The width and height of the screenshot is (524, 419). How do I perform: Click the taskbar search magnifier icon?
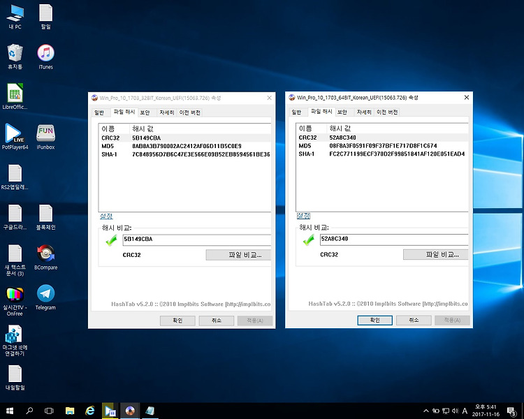click(x=29, y=411)
